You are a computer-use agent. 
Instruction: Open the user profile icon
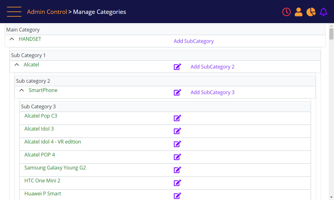point(298,12)
